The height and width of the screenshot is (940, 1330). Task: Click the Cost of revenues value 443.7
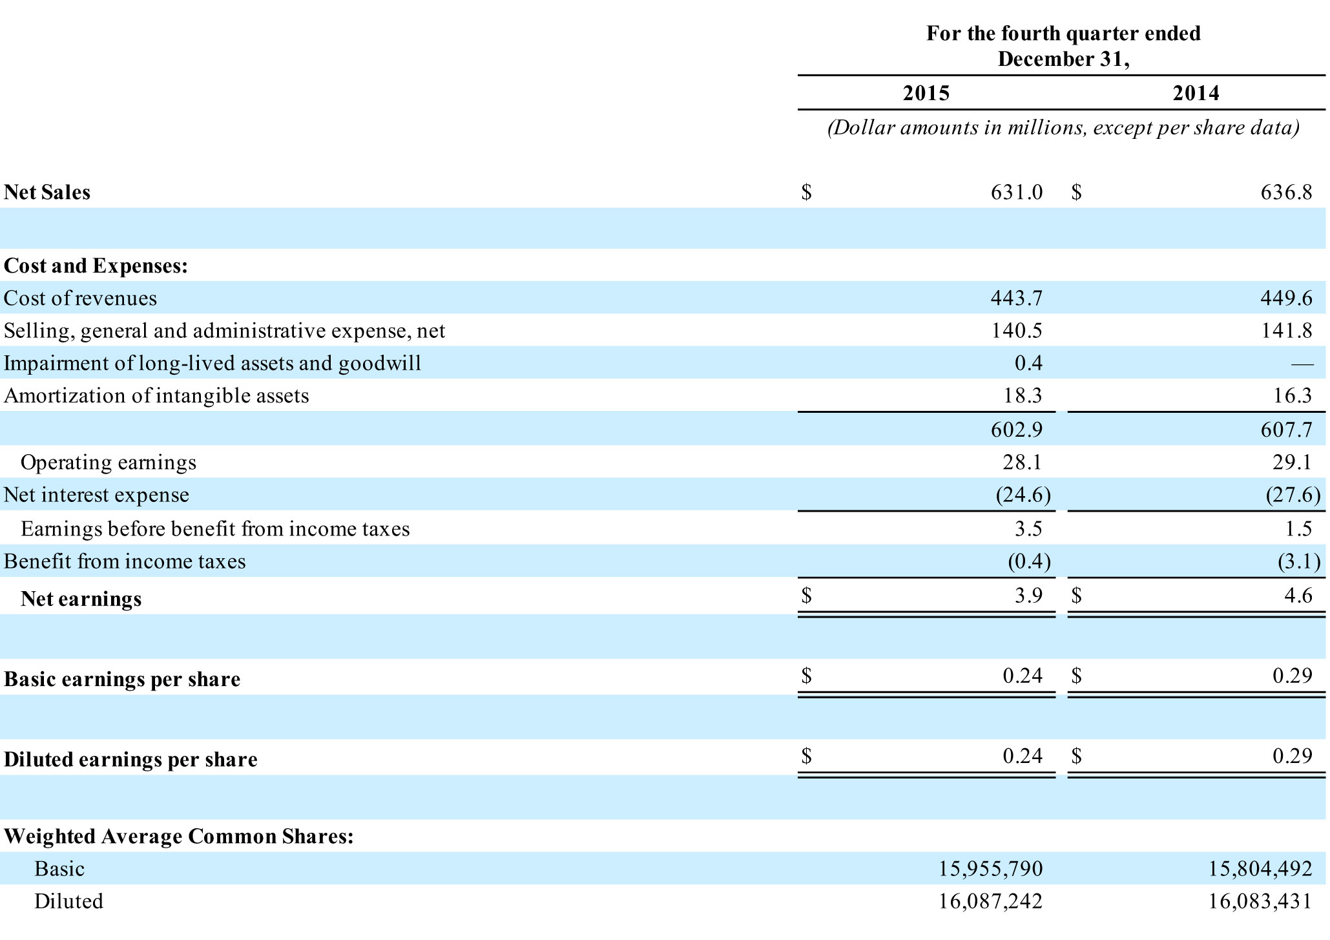click(1017, 298)
